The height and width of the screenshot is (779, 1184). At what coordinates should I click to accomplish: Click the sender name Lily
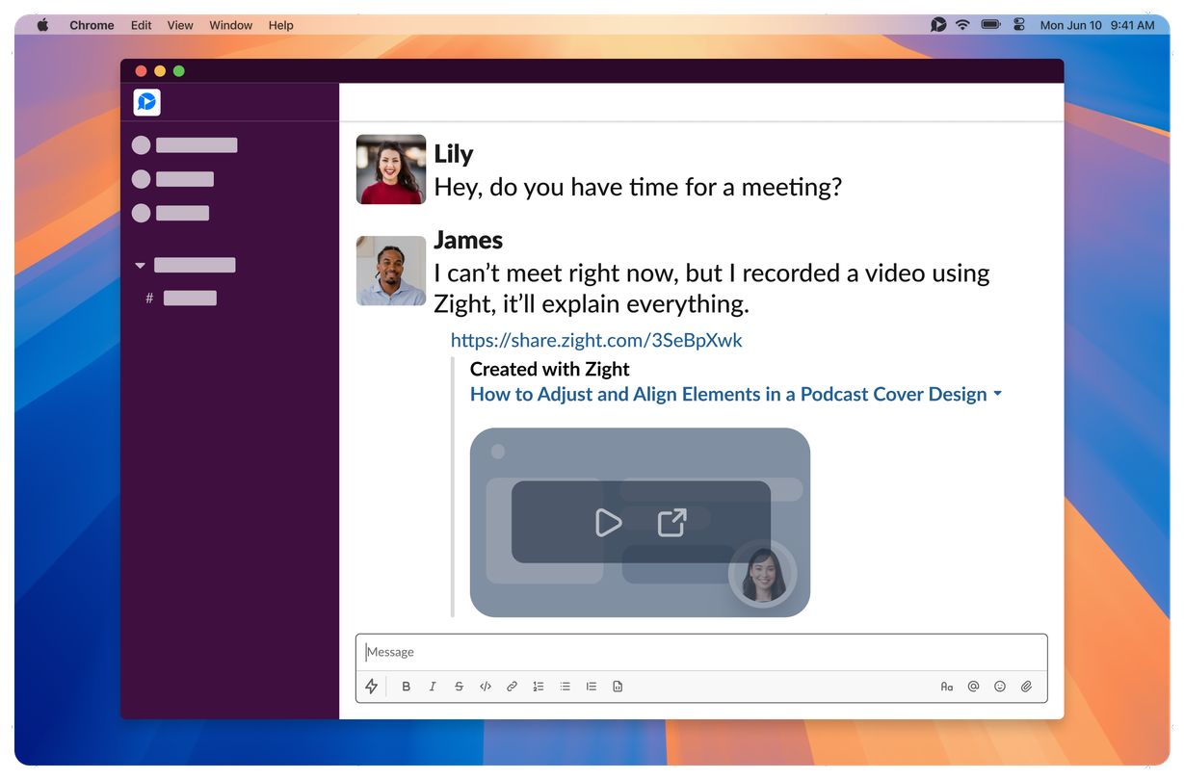454,154
